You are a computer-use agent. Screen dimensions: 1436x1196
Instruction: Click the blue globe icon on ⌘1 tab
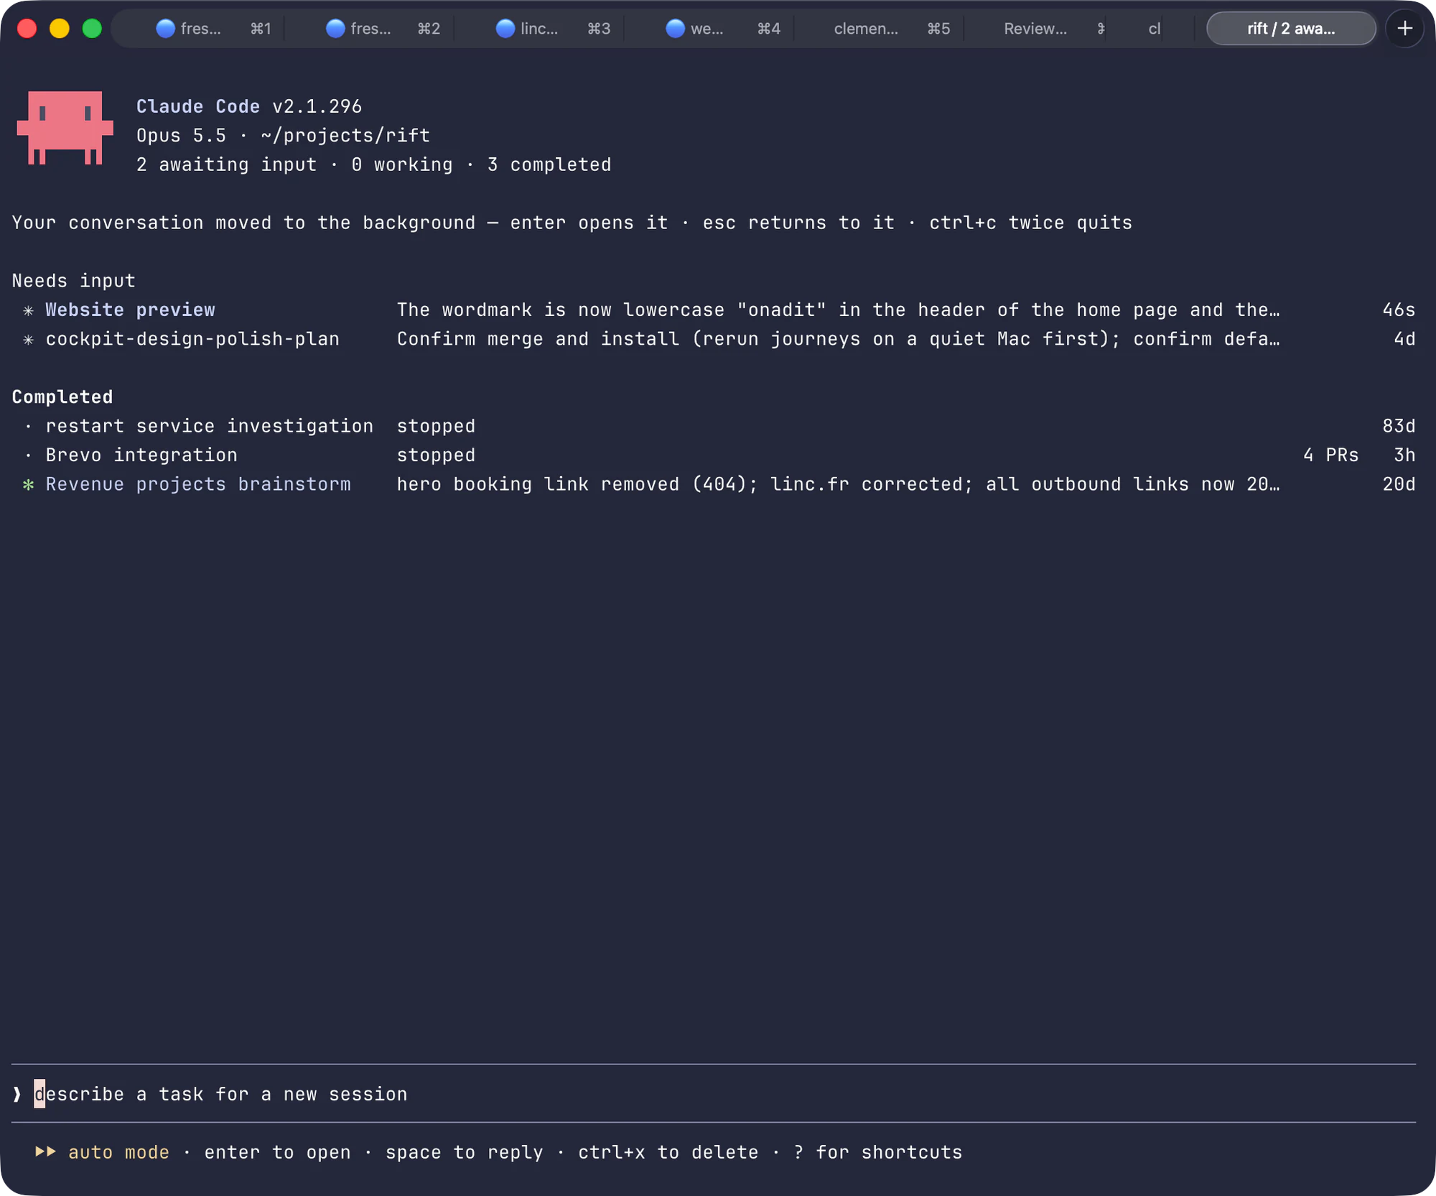point(166,29)
